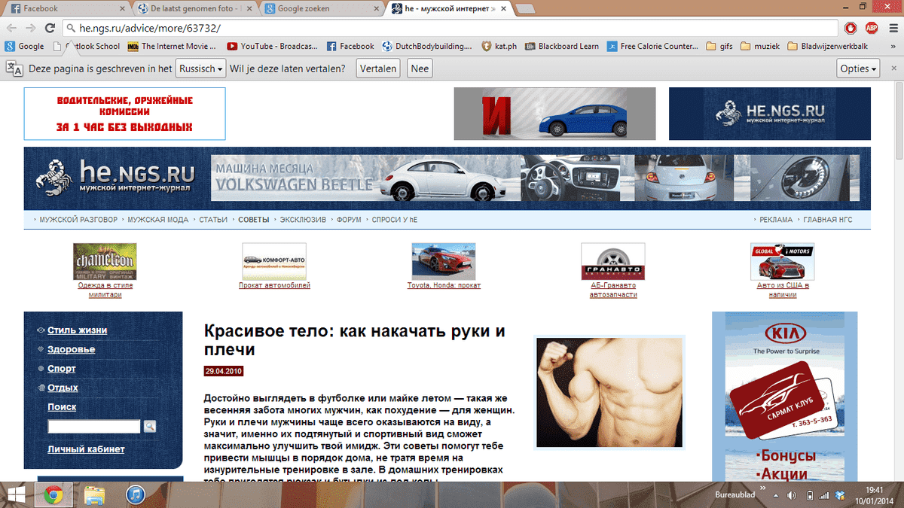Expand the Russisch language dropdown
The height and width of the screenshot is (508, 904).
[x=200, y=68]
